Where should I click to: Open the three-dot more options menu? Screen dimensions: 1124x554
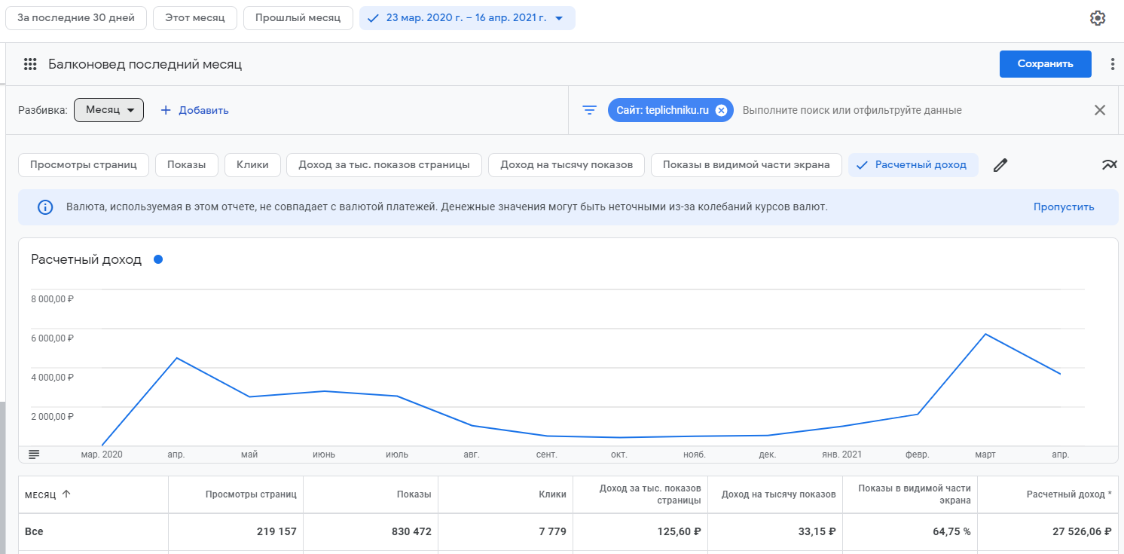[x=1112, y=65]
